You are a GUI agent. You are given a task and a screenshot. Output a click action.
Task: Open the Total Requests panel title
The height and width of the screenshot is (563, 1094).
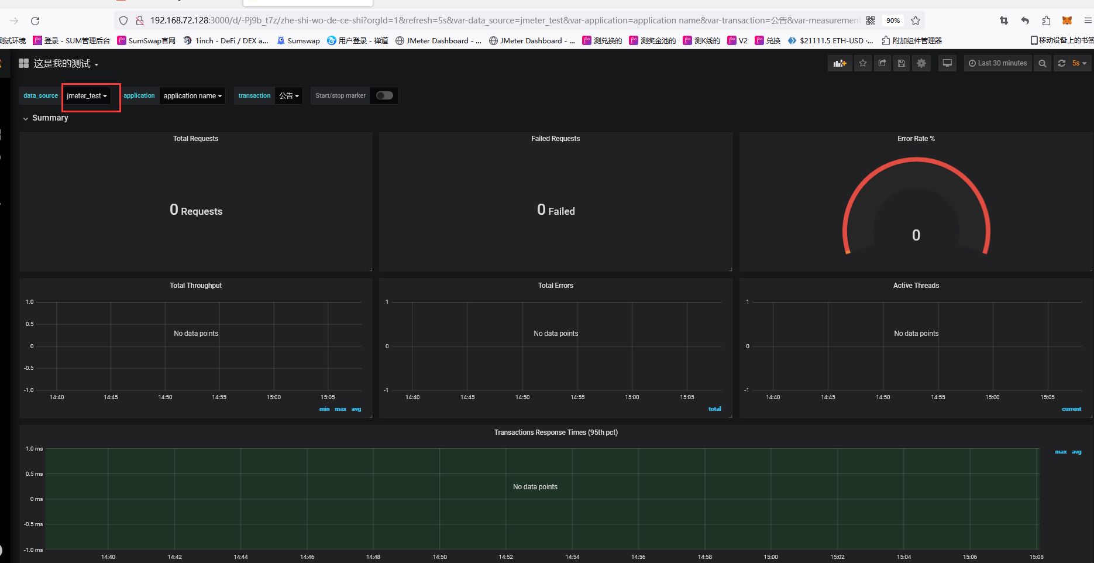pos(195,139)
